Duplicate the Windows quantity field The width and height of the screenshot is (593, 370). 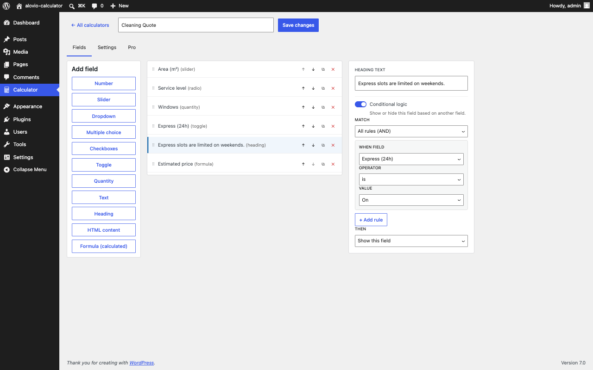(323, 107)
